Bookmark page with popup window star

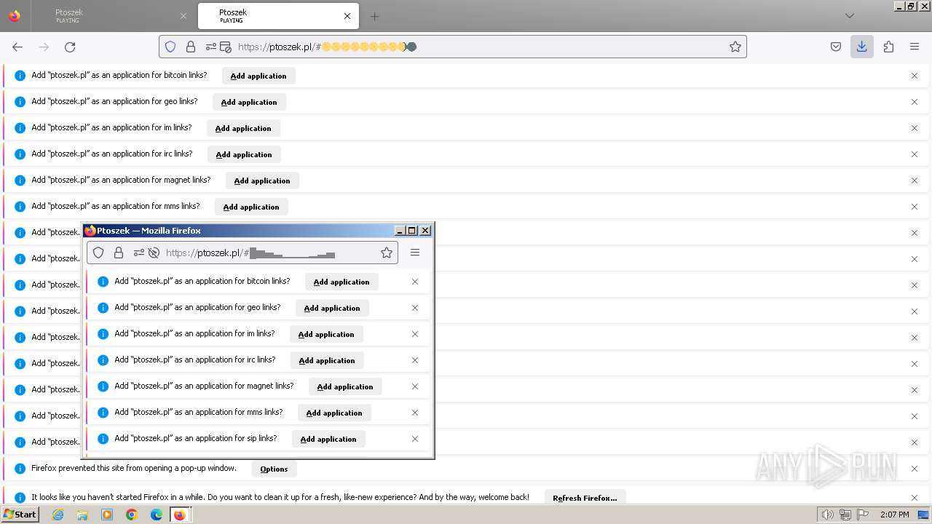(387, 253)
